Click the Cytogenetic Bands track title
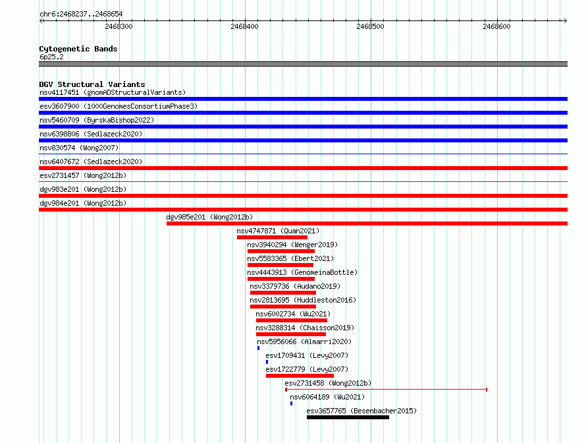The height and width of the screenshot is (443, 586). [78, 49]
